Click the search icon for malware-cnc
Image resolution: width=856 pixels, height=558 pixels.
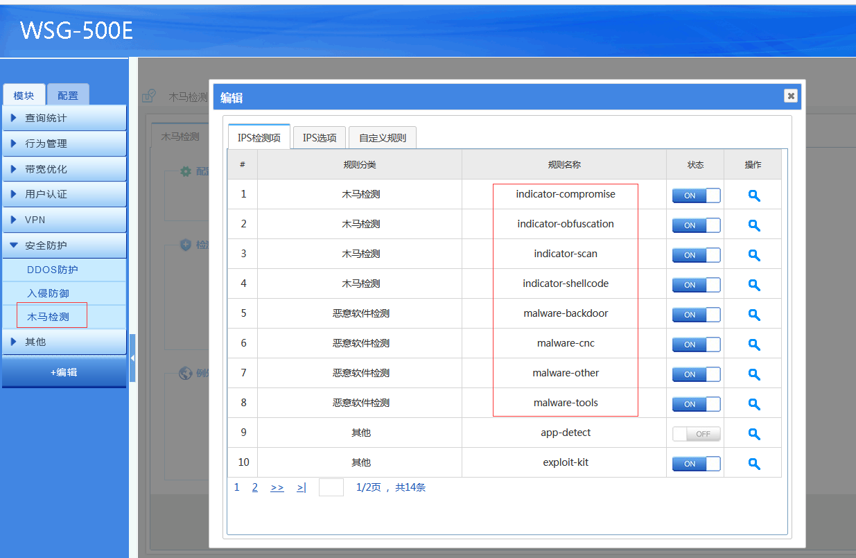coord(754,345)
